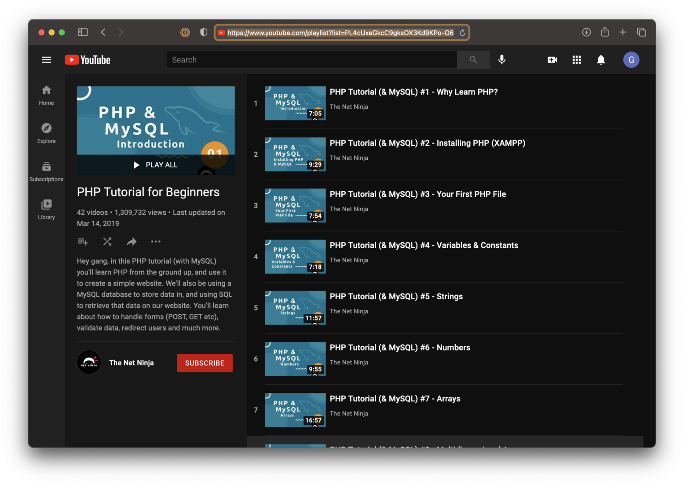Open the account menu via the G avatar
The height and width of the screenshot is (485, 684).
coord(631,59)
